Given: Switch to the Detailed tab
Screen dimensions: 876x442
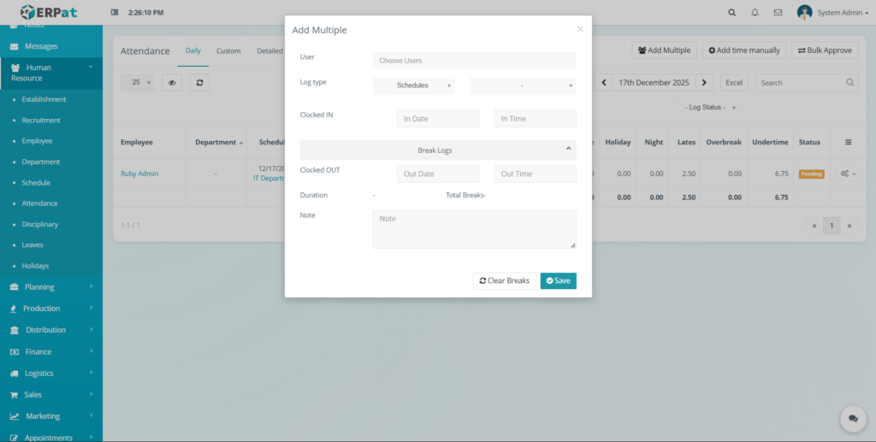Looking at the screenshot, I should click(x=269, y=50).
